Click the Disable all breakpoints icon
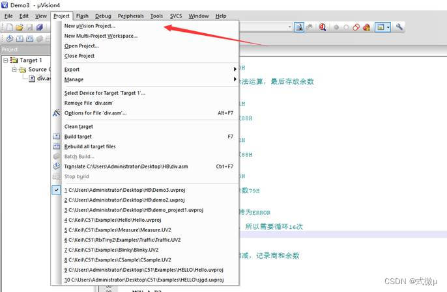447x292 pixels. pos(356,27)
